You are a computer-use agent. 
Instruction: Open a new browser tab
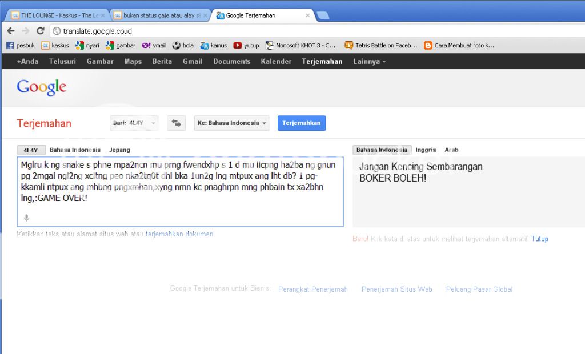[x=323, y=15]
